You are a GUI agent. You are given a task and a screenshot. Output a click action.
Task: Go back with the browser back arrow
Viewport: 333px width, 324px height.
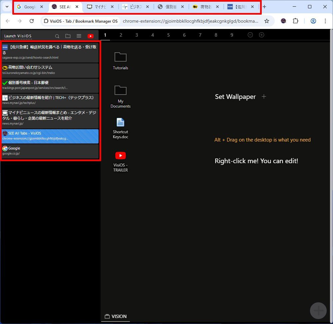coord(8,21)
